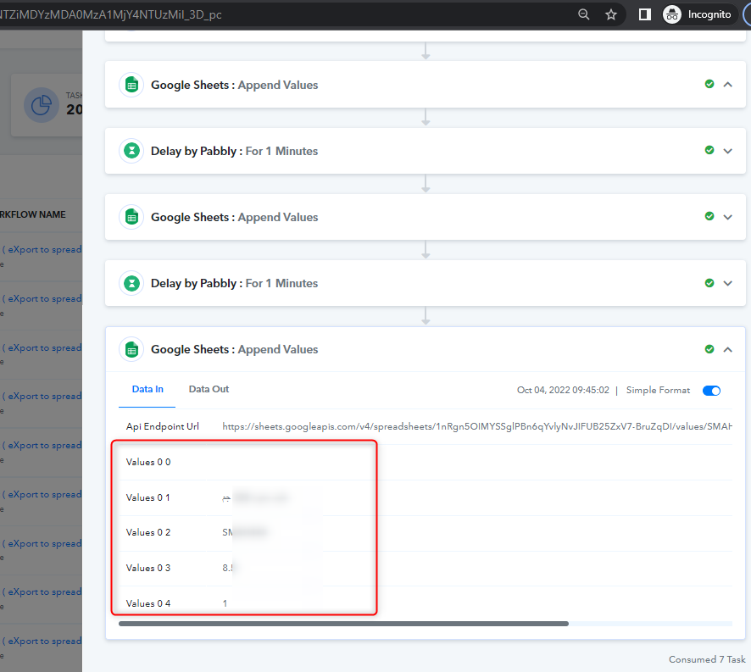Switch to the Data In tab
This screenshot has height=672, width=751.
point(147,390)
